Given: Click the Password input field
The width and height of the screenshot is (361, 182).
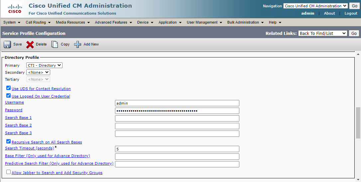Looking at the screenshot, I should tap(177, 111).
